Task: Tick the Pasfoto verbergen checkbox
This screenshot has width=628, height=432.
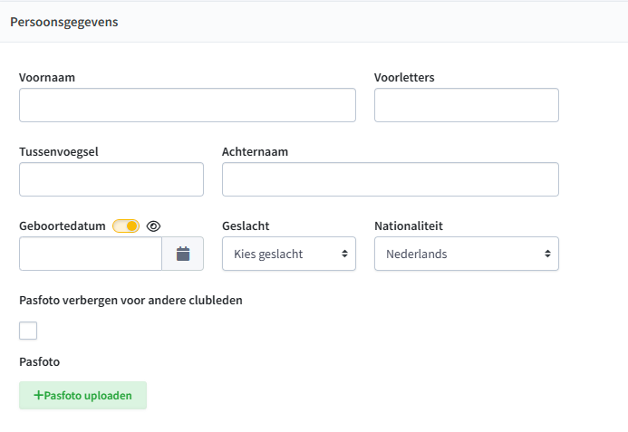Action: coord(28,331)
